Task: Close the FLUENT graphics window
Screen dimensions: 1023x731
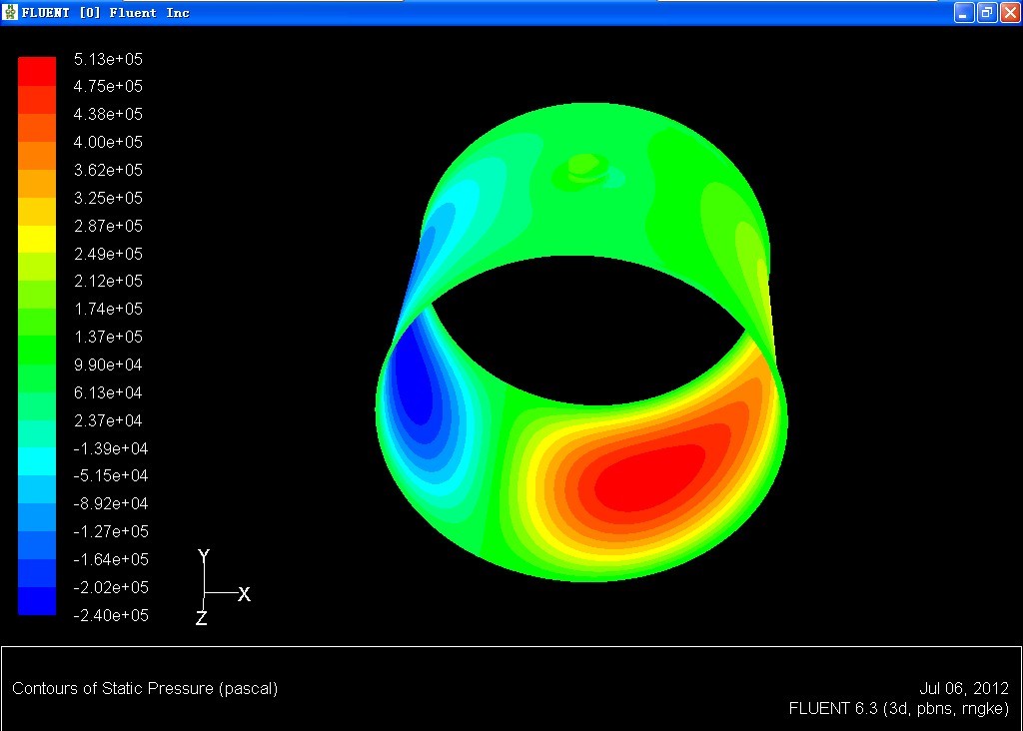Action: [x=1009, y=13]
